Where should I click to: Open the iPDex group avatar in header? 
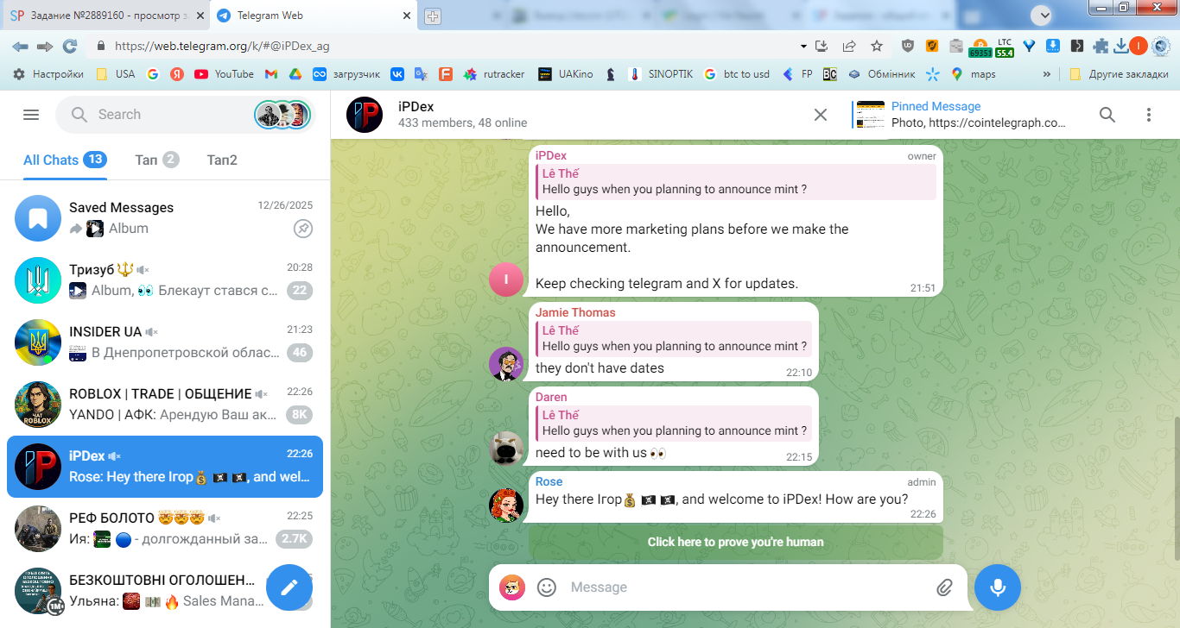click(x=365, y=115)
